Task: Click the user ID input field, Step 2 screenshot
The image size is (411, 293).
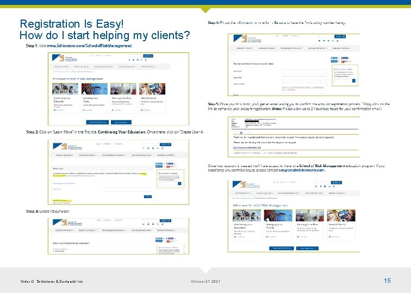Action: pyautogui.click(x=128, y=184)
